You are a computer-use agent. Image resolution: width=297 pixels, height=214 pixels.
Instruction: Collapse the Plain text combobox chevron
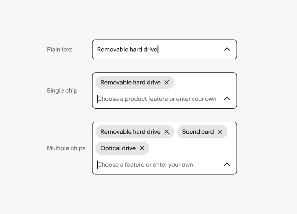[x=227, y=49]
